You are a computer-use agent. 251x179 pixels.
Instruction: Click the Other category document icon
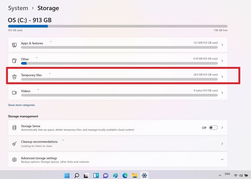[x=14, y=61]
